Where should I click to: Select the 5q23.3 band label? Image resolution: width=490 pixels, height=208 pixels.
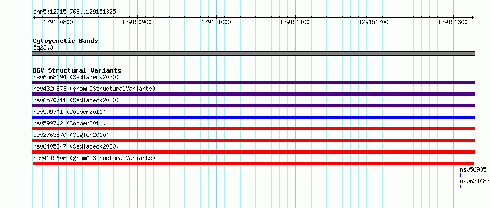tap(42, 47)
